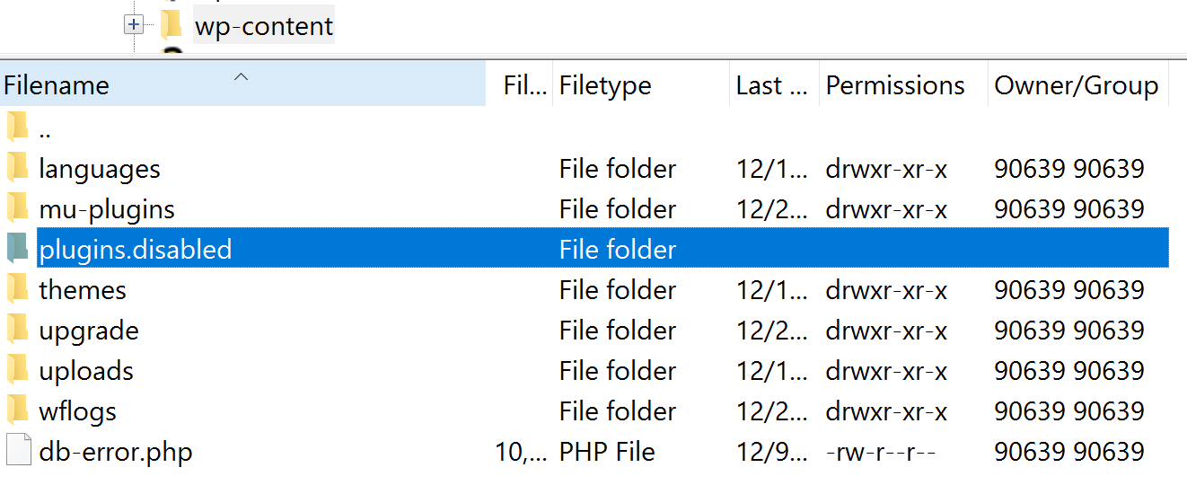1187x494 pixels.
Task: Click the plugins.disabled folder icon
Action: pos(17,249)
